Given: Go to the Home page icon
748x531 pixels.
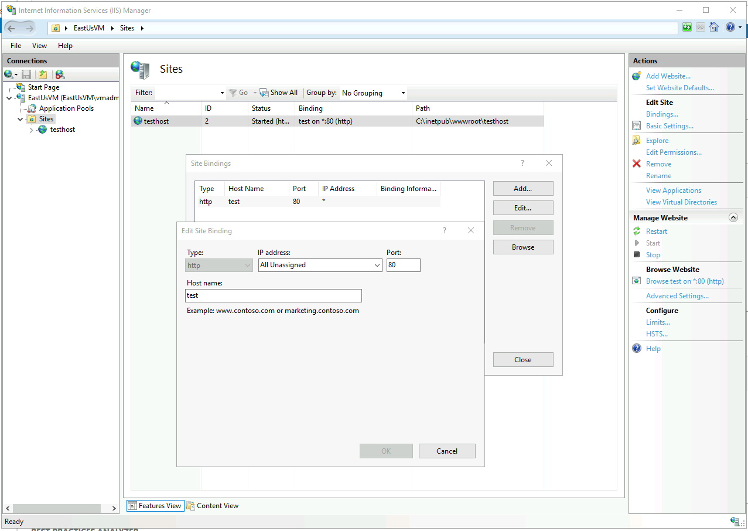Looking at the screenshot, I should pyautogui.click(x=714, y=27).
